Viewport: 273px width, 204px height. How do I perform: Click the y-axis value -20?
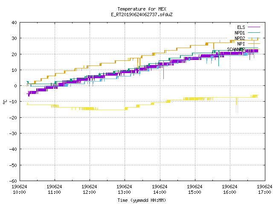[13, 118]
